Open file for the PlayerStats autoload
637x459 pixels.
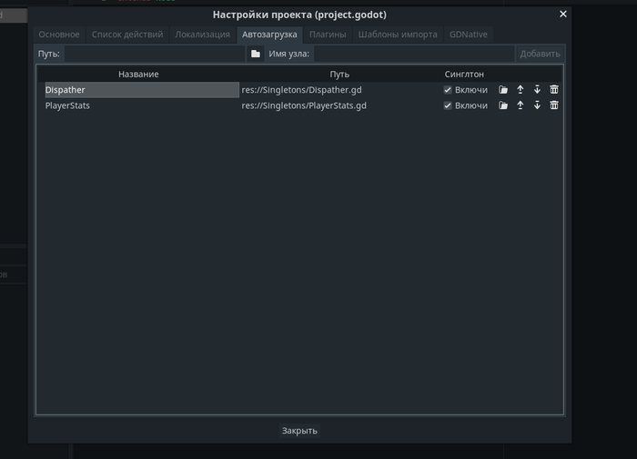(503, 105)
